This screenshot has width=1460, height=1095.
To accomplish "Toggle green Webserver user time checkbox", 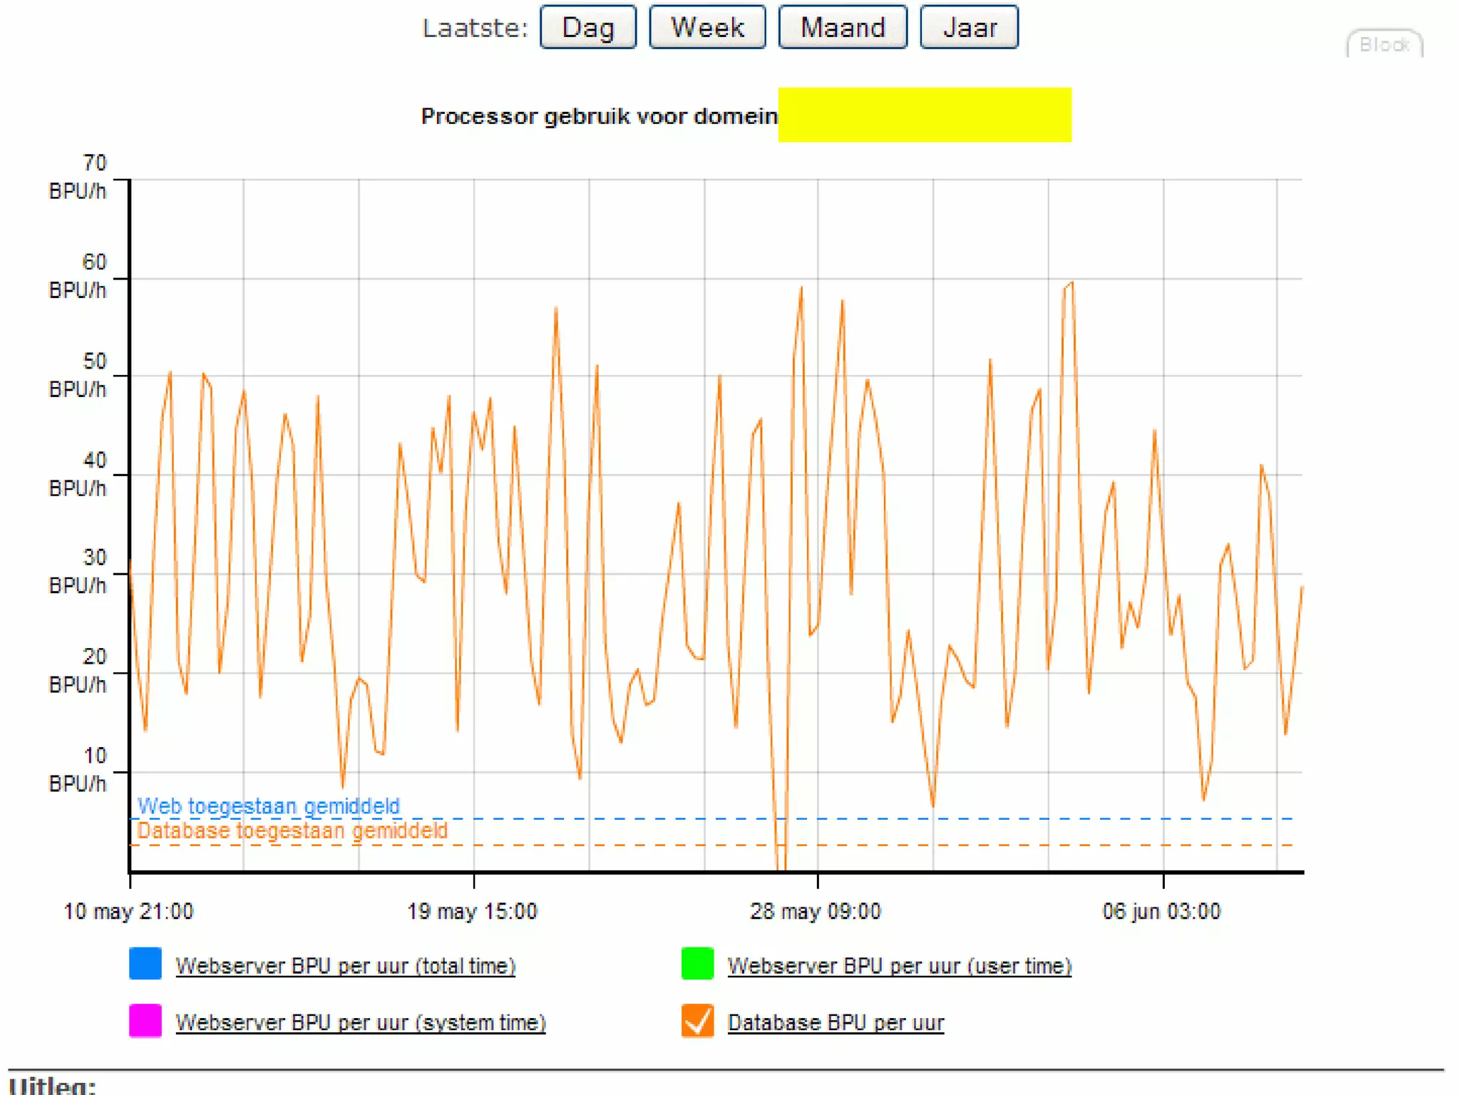I will coord(697,964).
